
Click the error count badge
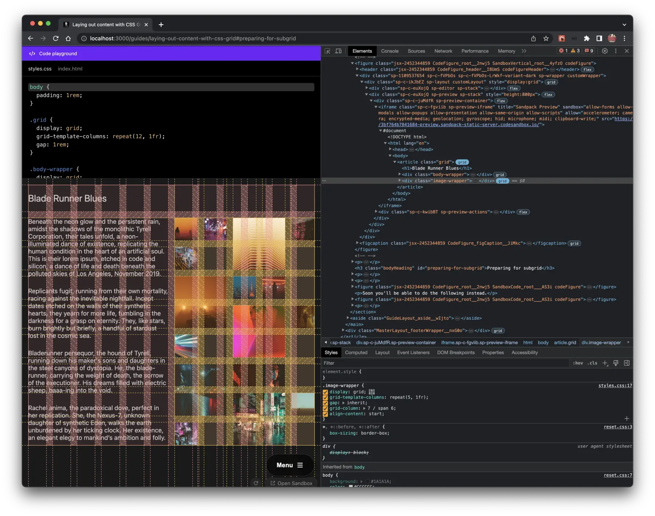tap(563, 51)
